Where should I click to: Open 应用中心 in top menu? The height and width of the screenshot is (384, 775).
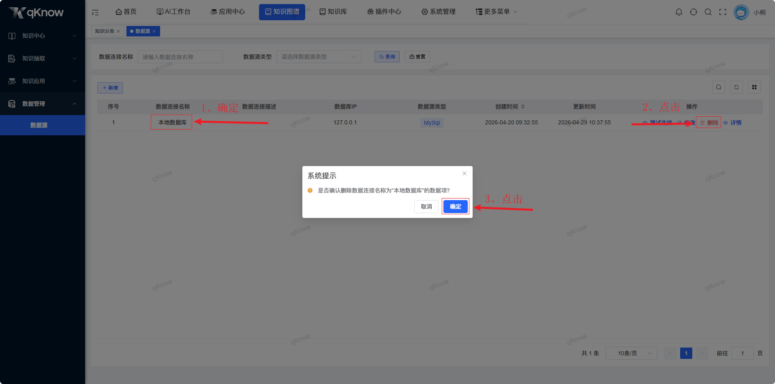point(228,12)
